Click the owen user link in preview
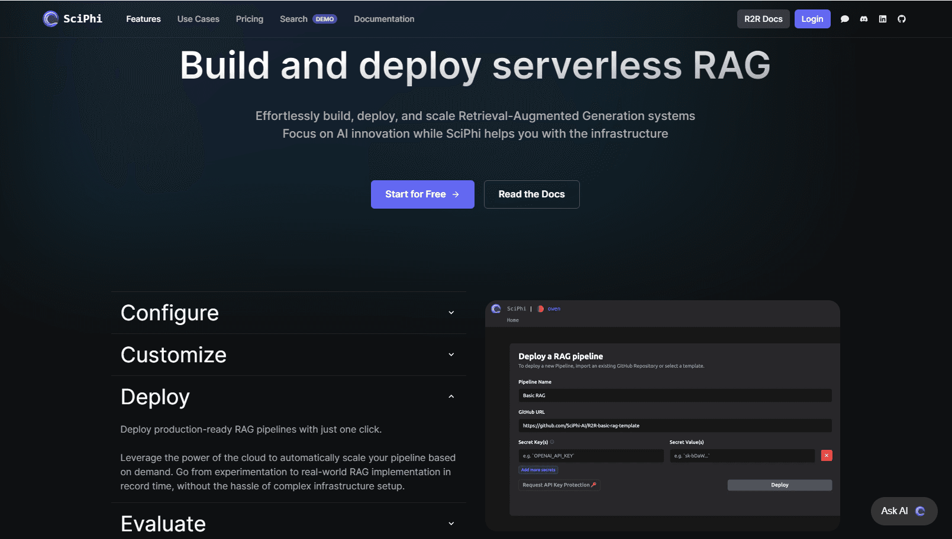 tap(554, 309)
